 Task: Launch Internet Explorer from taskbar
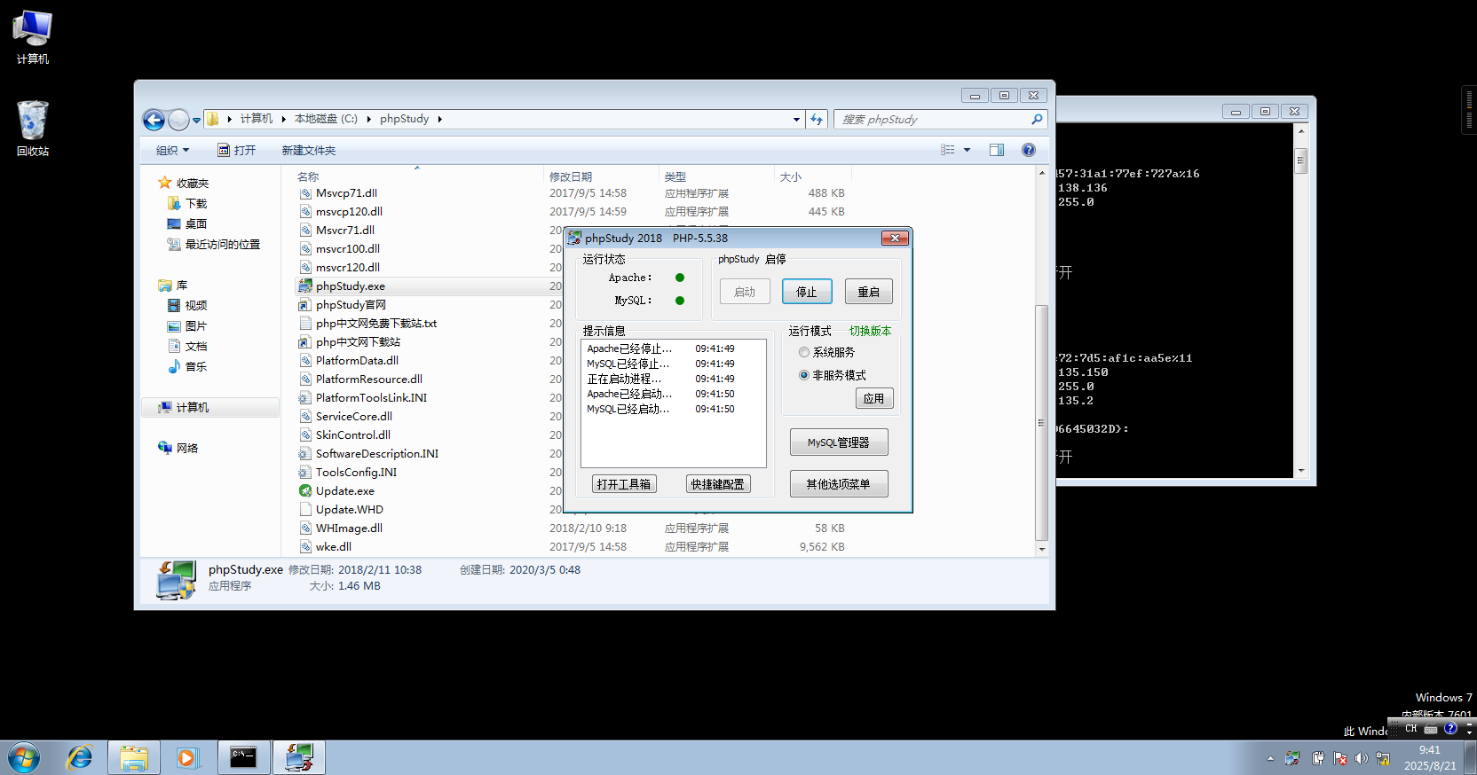(80, 758)
